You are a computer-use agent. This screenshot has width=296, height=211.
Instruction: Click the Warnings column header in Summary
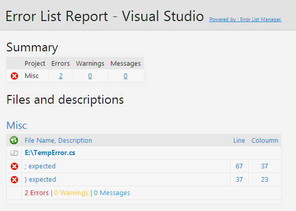(90, 64)
